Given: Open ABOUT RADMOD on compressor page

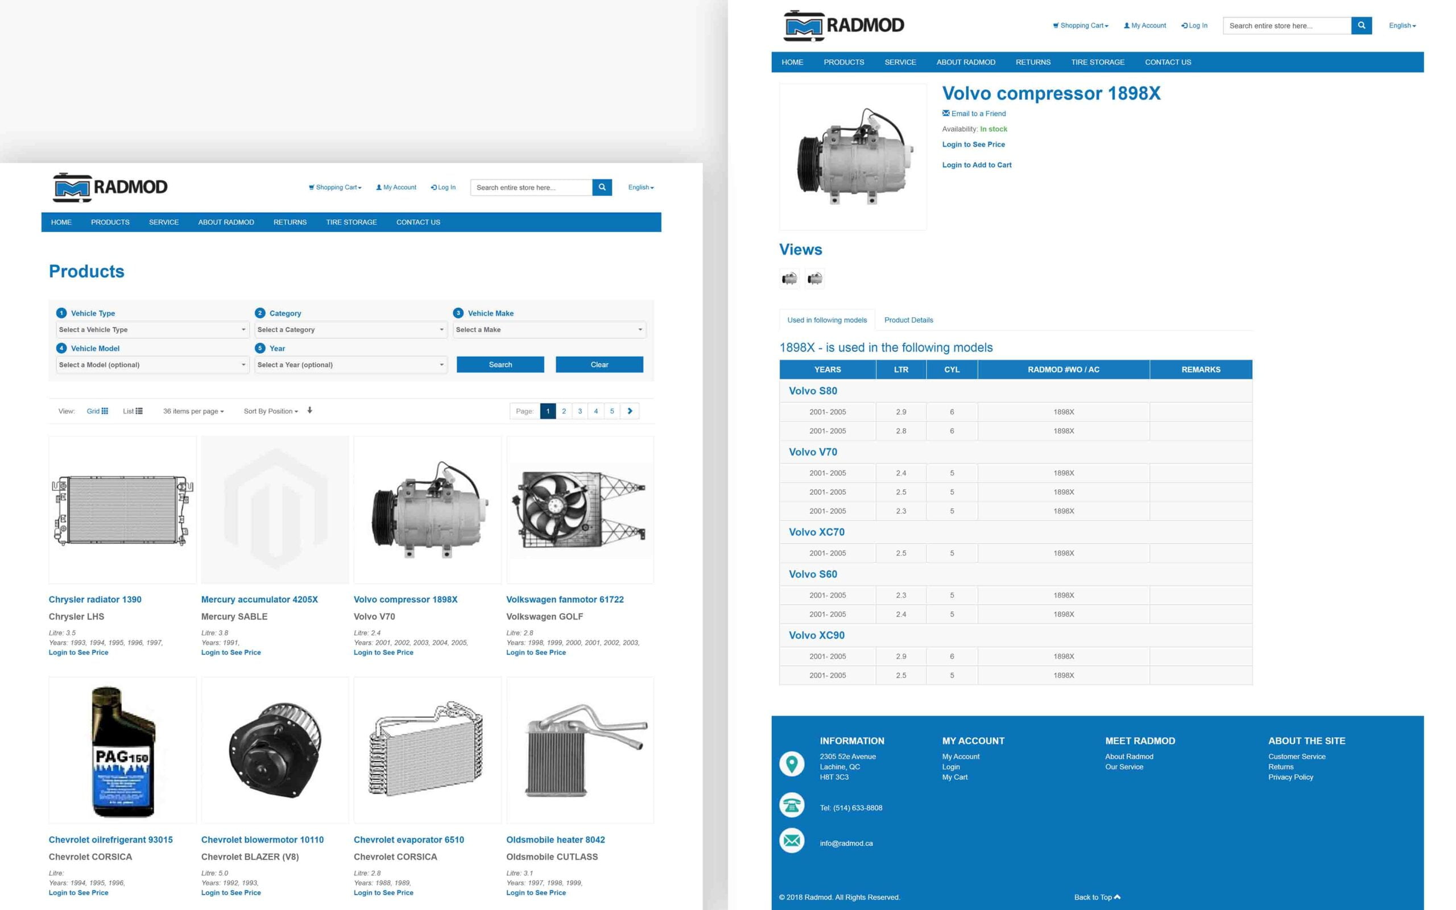Looking at the screenshot, I should coord(966,62).
